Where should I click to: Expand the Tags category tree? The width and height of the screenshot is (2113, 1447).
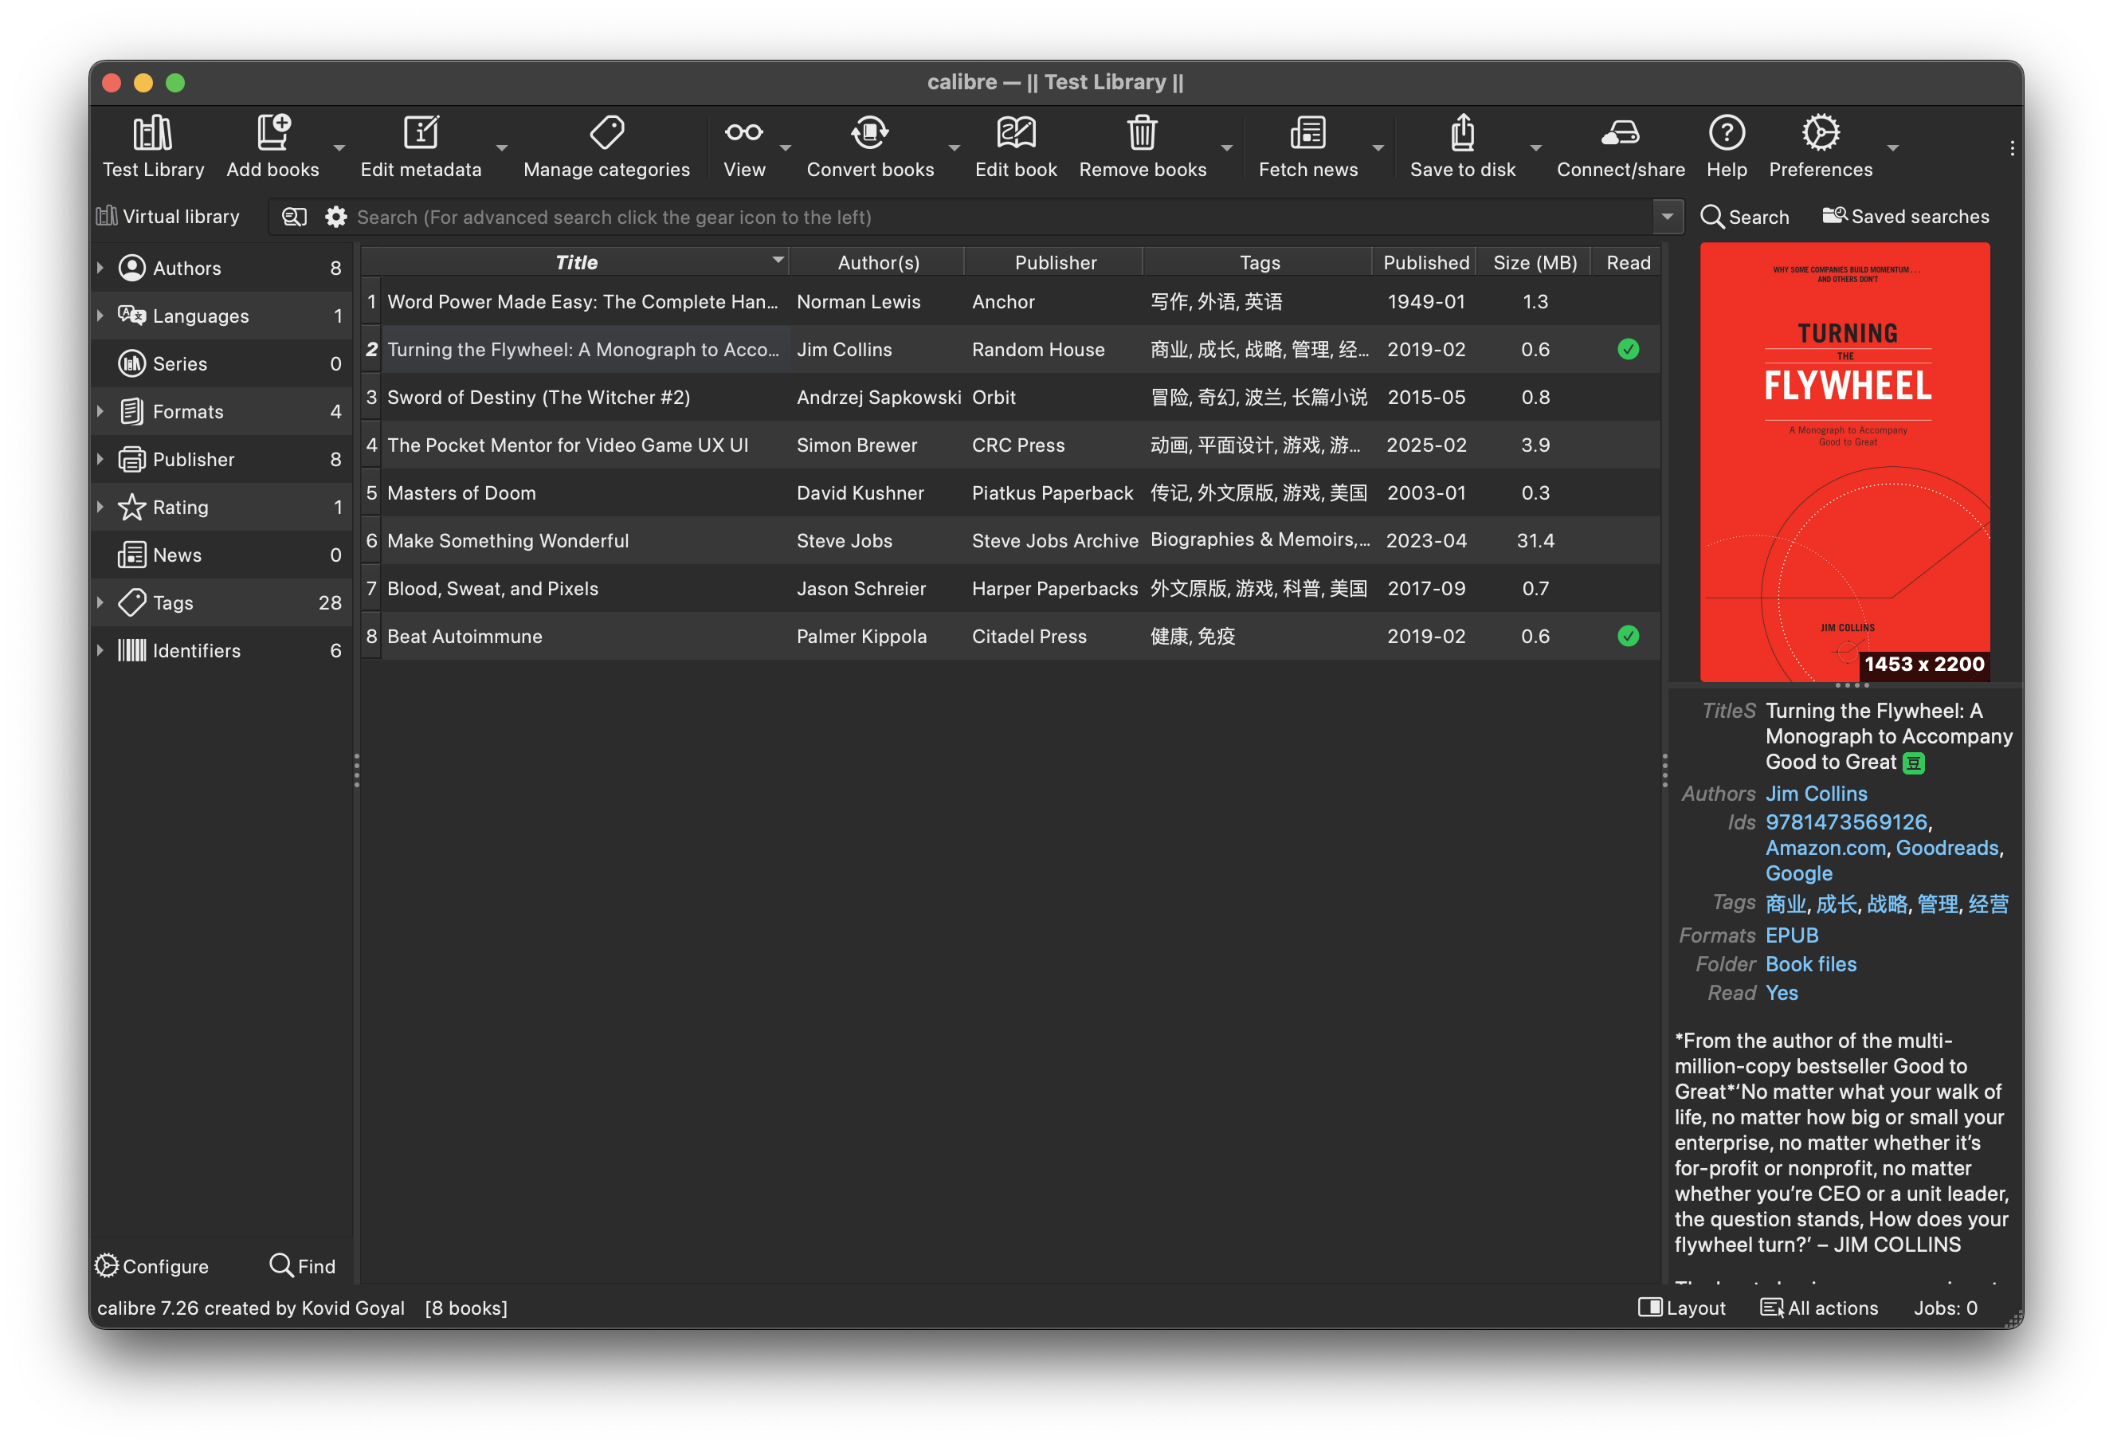[100, 602]
